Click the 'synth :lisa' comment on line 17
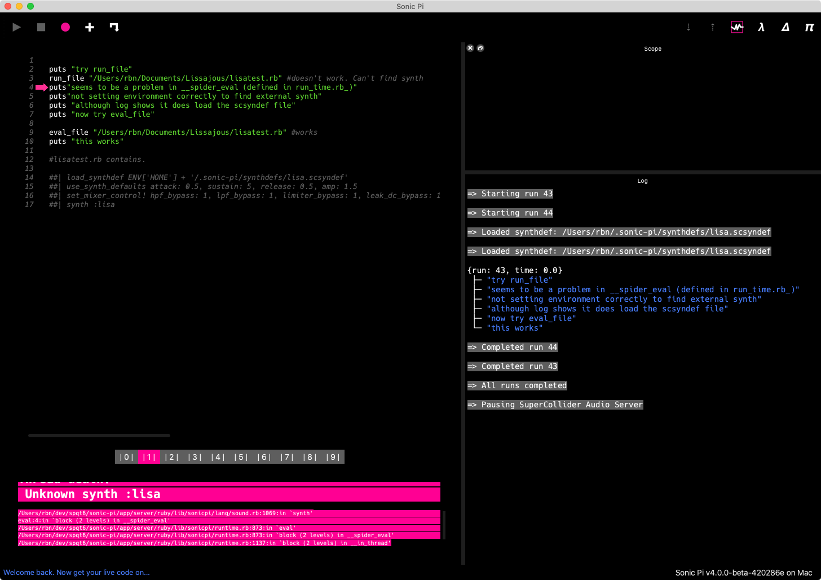The height and width of the screenshot is (580, 821). coord(82,205)
